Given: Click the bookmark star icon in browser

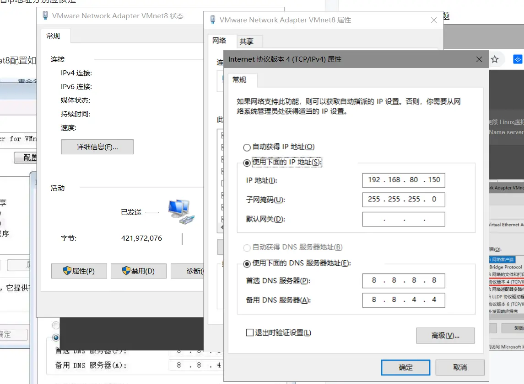Looking at the screenshot, I should pyautogui.click(x=495, y=59).
